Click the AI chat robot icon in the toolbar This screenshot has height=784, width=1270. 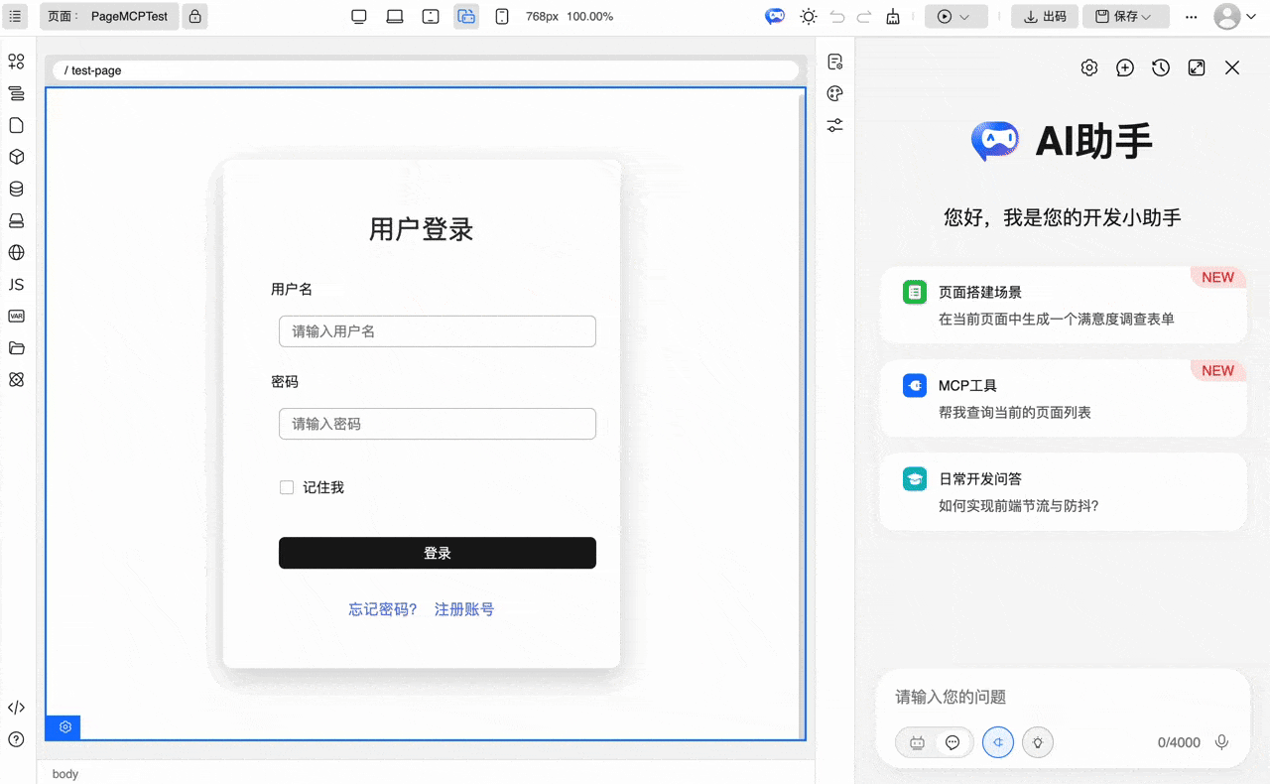pyautogui.click(x=775, y=16)
